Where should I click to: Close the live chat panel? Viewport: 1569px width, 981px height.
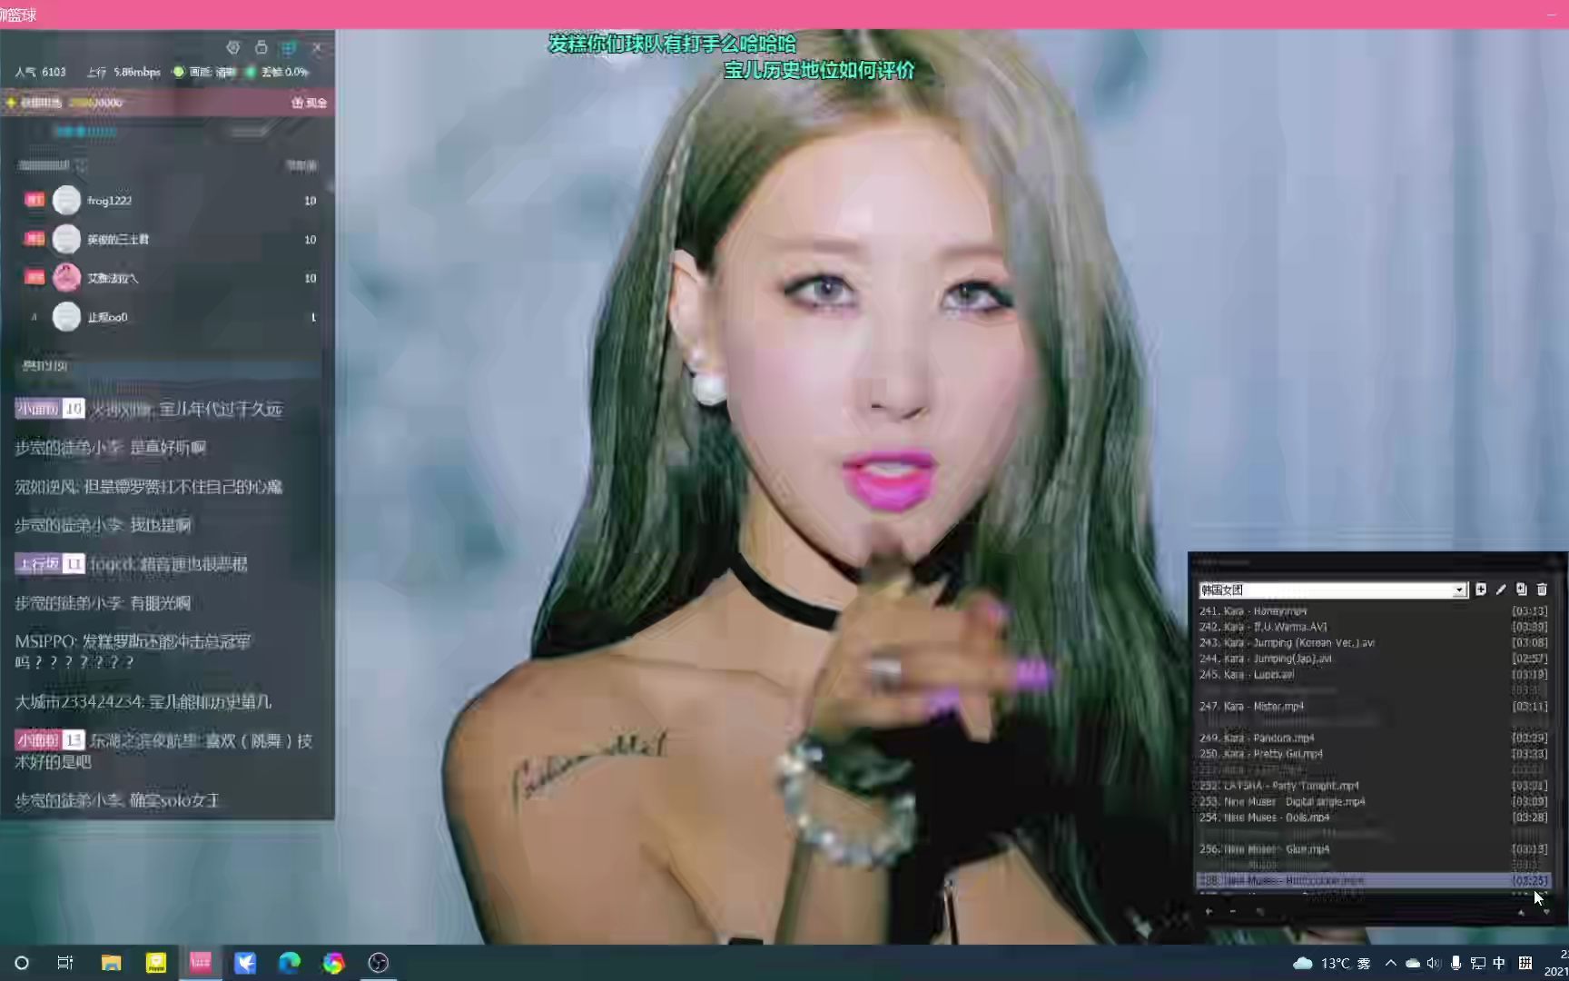tap(317, 47)
